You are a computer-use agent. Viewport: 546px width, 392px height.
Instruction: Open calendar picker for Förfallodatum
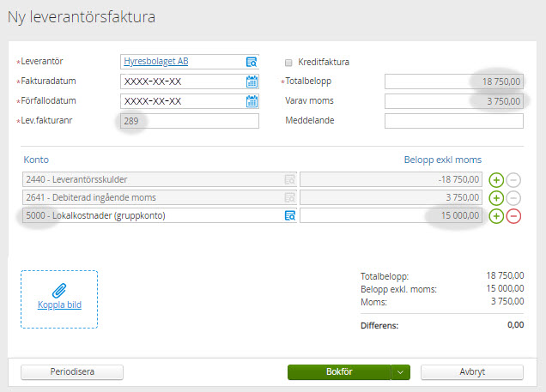pyautogui.click(x=252, y=101)
